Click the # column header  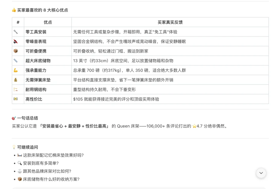[x=18, y=22]
